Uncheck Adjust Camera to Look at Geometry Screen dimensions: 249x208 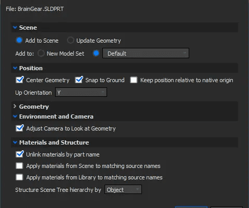pyautogui.click(x=20, y=128)
